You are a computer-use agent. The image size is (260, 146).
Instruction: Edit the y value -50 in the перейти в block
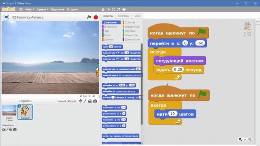coord(200,43)
